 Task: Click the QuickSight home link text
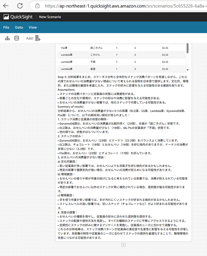21,17
